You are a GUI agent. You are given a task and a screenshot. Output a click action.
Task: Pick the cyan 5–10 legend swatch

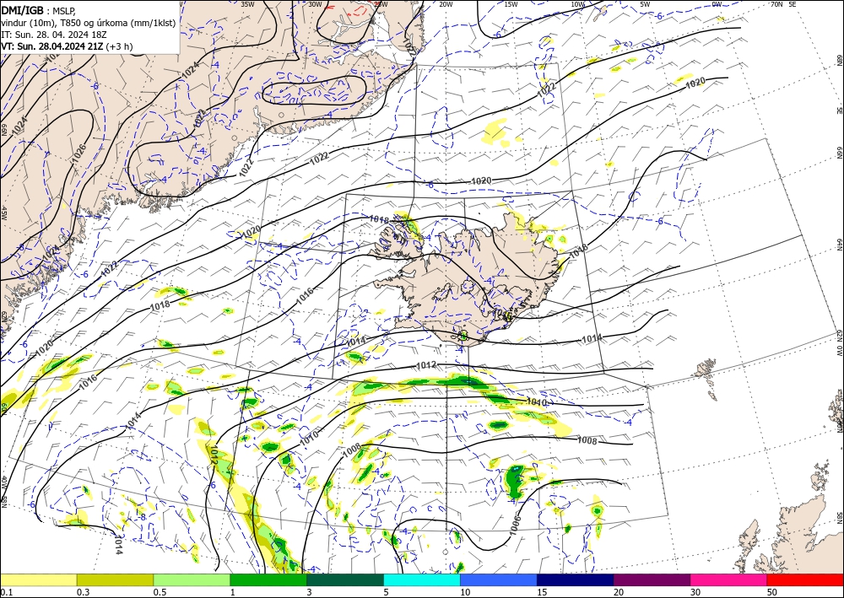[422, 579]
